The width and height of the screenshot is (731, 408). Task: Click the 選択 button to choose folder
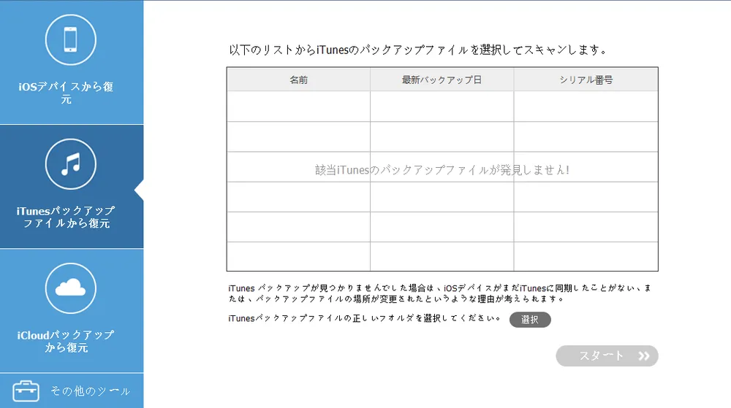tap(530, 320)
